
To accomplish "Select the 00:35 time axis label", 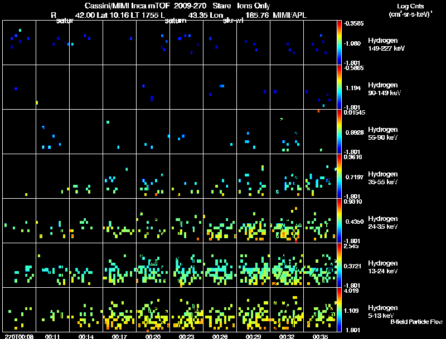I will (320, 336).
